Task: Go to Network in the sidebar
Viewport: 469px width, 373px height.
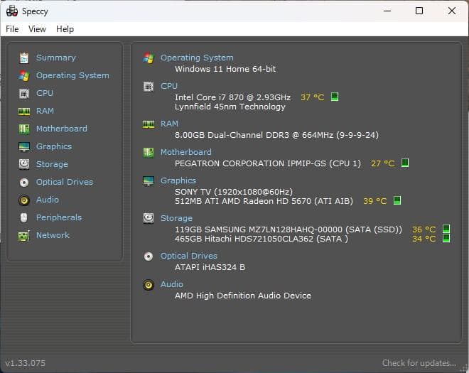Action: 53,235
